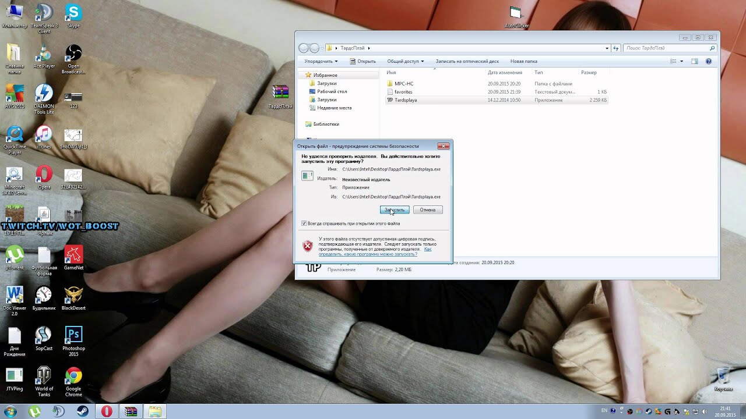Expand ТардсПлэй breadcrumb arrow

(x=370, y=48)
